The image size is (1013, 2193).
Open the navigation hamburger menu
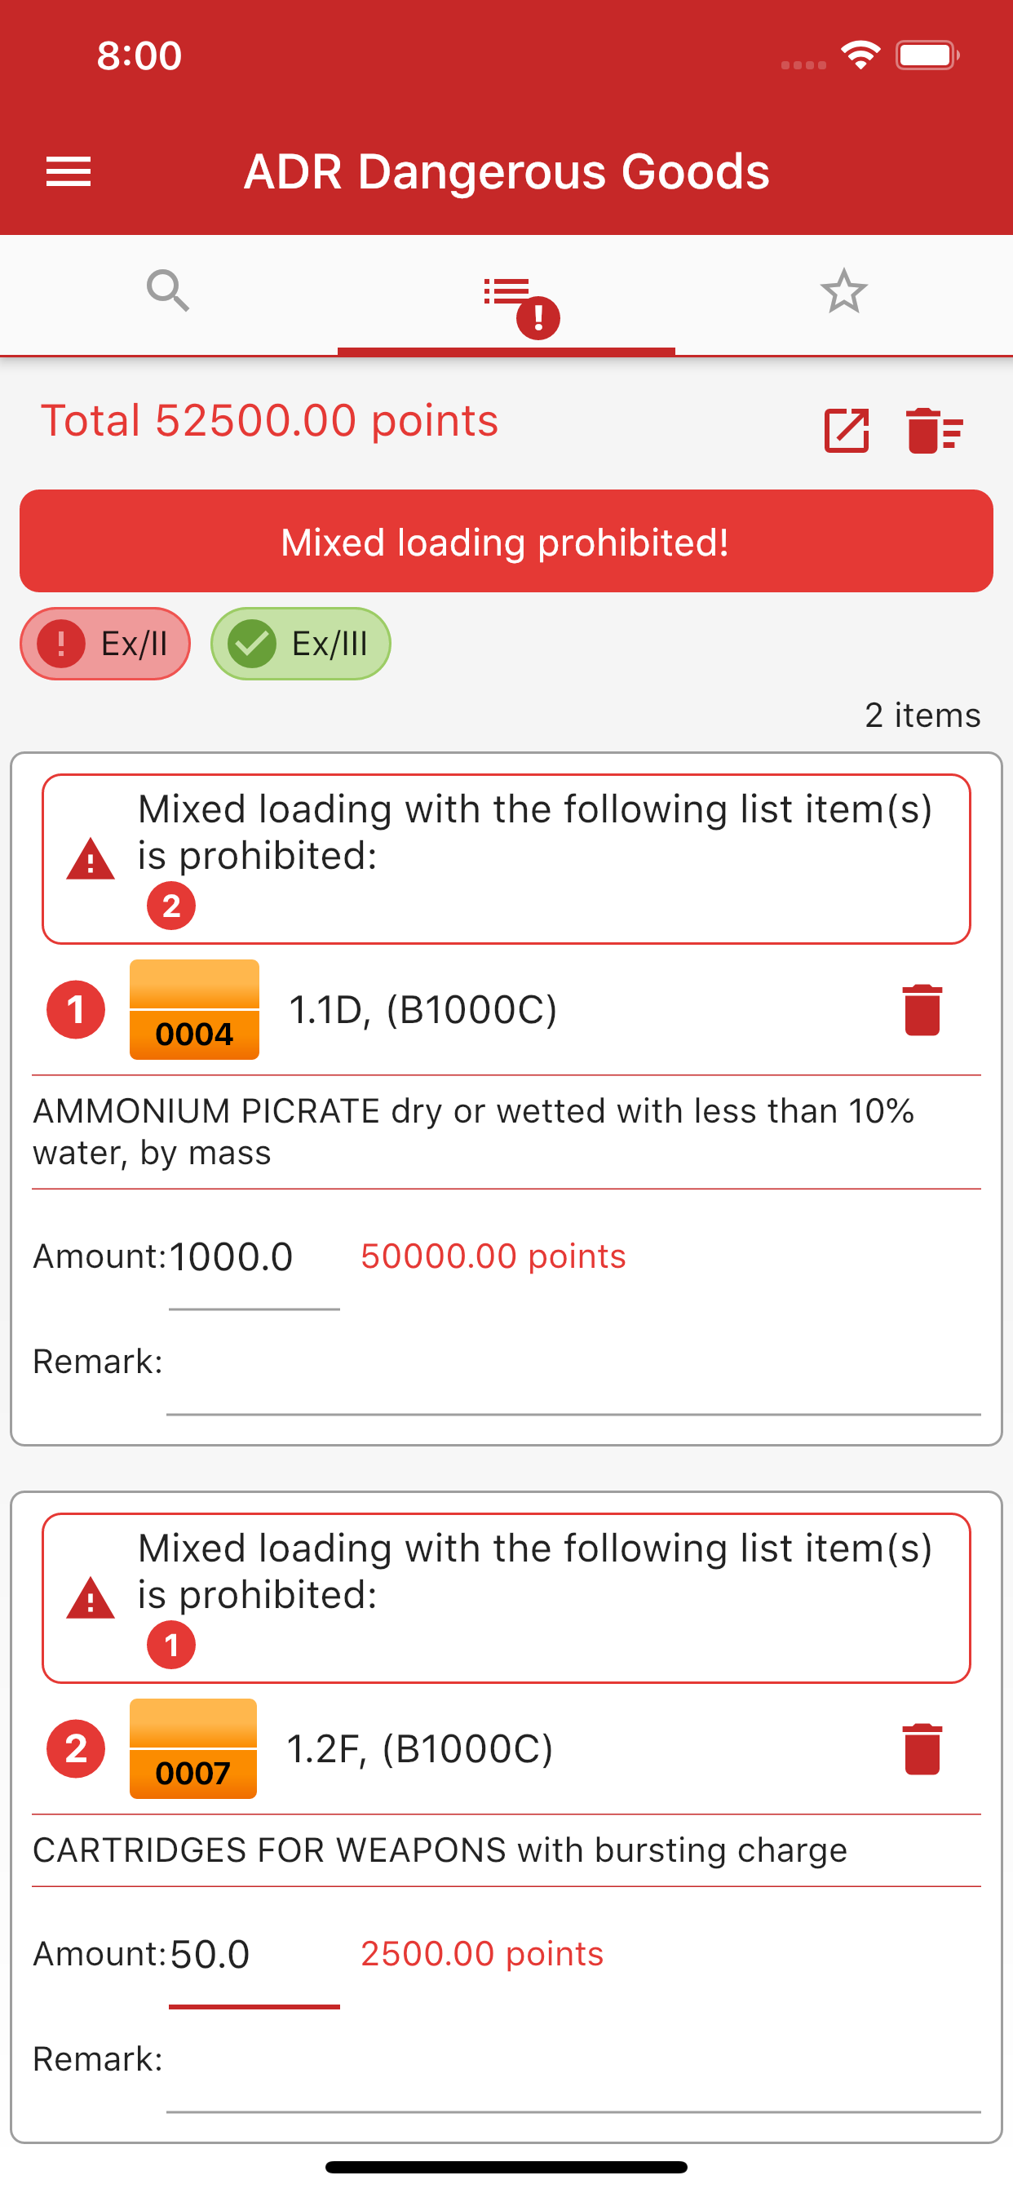click(67, 172)
